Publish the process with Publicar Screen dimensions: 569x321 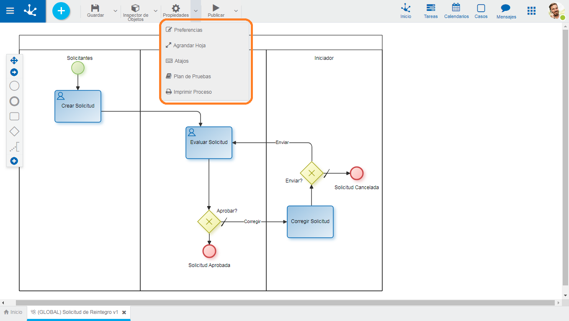tap(216, 11)
